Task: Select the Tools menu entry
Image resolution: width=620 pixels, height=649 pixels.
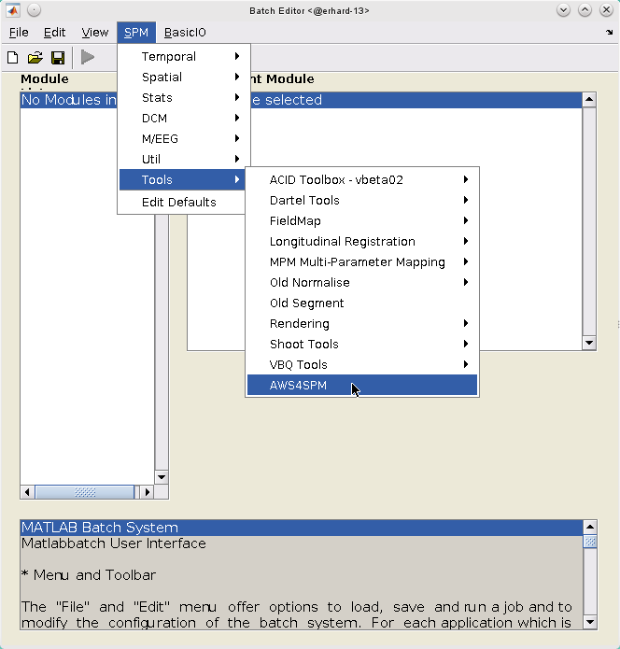Action: pos(183,179)
